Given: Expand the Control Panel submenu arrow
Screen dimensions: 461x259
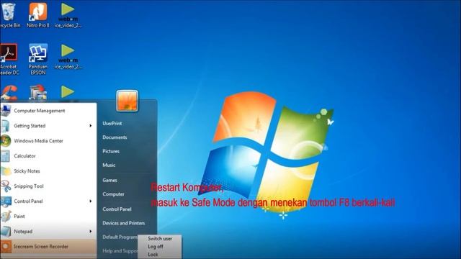Looking at the screenshot, I should [x=91, y=201].
